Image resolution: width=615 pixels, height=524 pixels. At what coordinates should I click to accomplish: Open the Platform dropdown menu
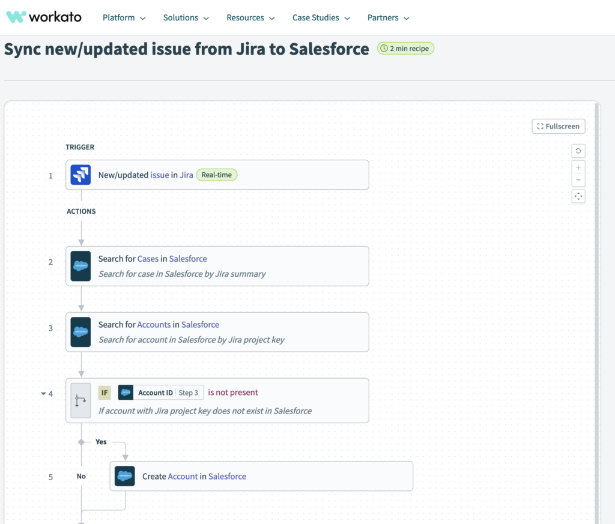[124, 18]
